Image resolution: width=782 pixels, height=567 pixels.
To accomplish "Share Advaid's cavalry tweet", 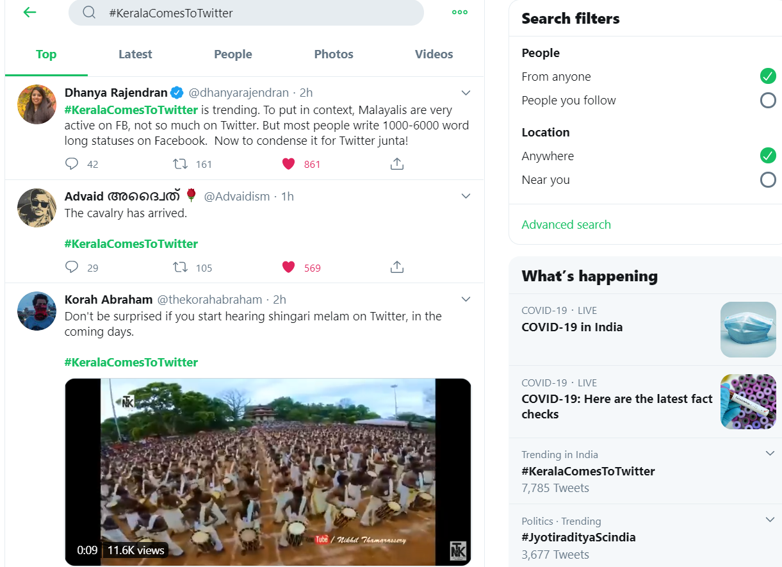I will [397, 267].
